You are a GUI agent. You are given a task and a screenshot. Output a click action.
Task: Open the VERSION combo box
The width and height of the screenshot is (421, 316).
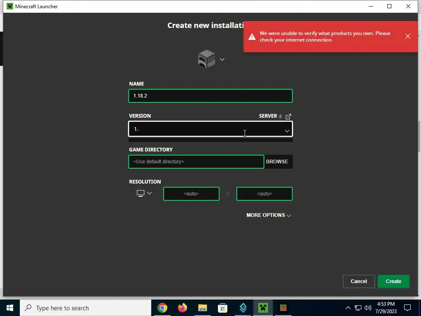click(x=210, y=129)
